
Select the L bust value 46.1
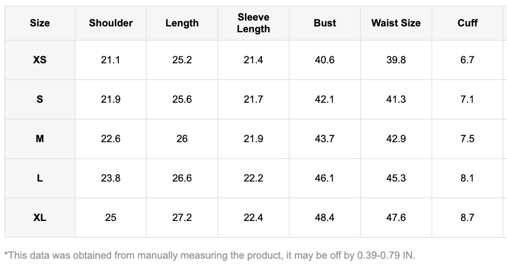tap(325, 178)
